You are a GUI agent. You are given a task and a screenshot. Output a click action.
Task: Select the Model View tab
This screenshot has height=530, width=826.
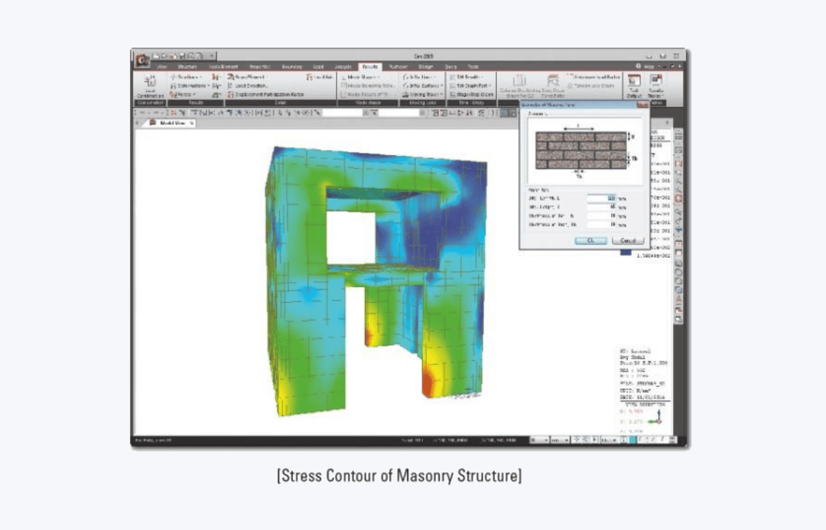172,123
